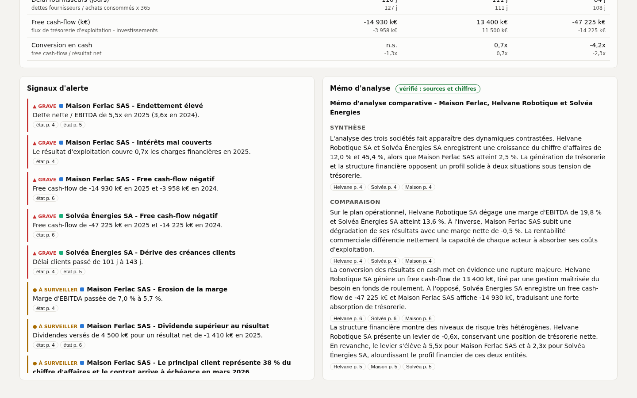Viewport: 637px width, 398px height.
Task: Open 'état p. 4' under Dérive des créances clients
Action: pos(46,272)
